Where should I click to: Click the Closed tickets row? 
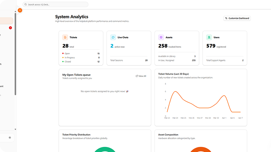(81, 62)
